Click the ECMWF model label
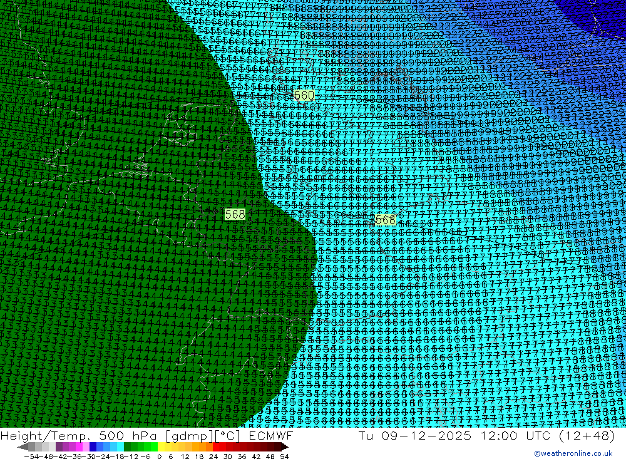This screenshot has width=626, height=459. click(x=270, y=435)
